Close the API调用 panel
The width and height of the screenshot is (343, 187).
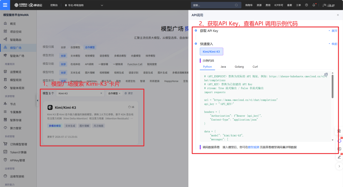[x=338, y=15]
